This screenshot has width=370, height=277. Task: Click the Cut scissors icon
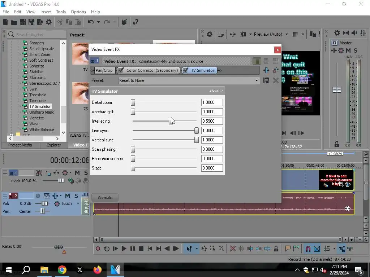[60, 22]
